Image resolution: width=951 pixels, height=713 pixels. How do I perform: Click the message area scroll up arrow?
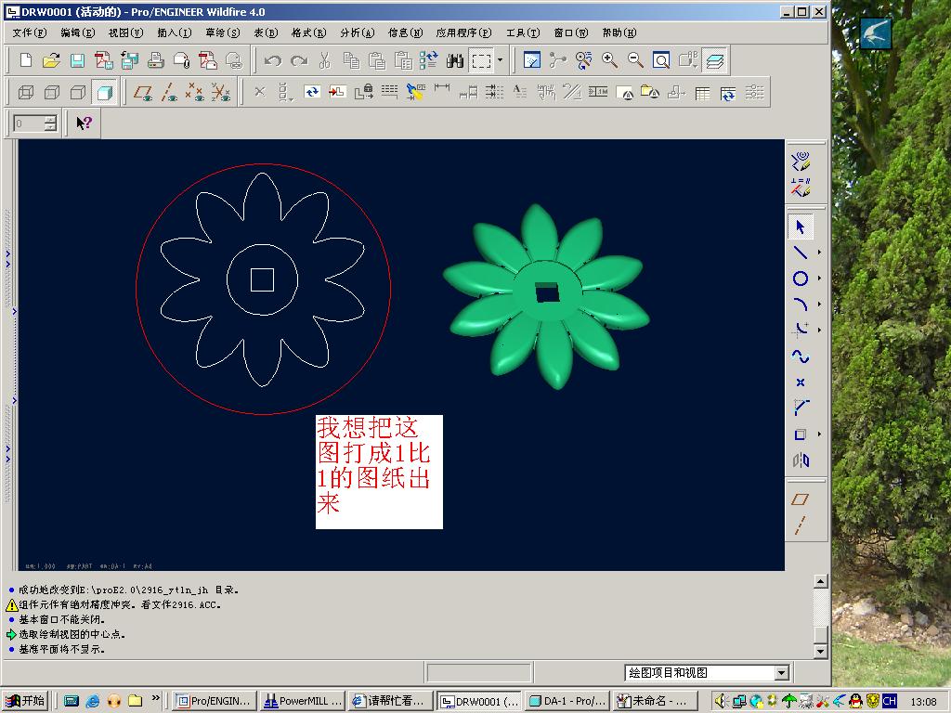[x=820, y=581]
